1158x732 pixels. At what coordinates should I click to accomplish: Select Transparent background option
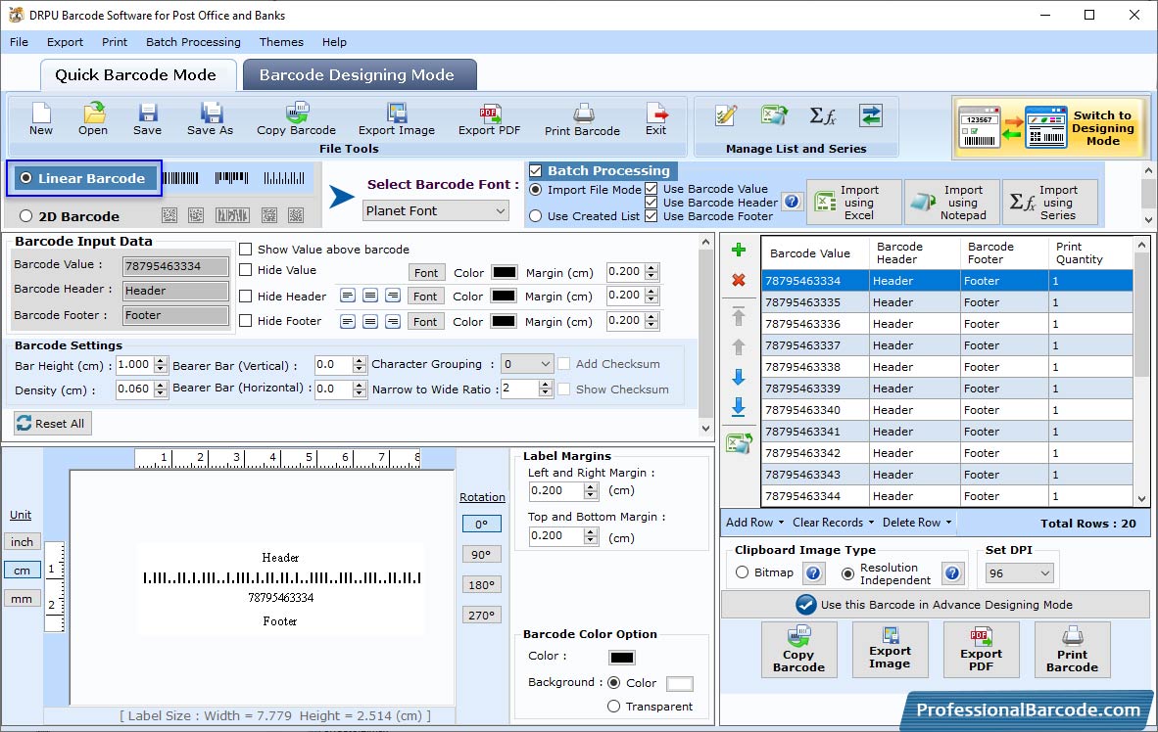tap(613, 707)
